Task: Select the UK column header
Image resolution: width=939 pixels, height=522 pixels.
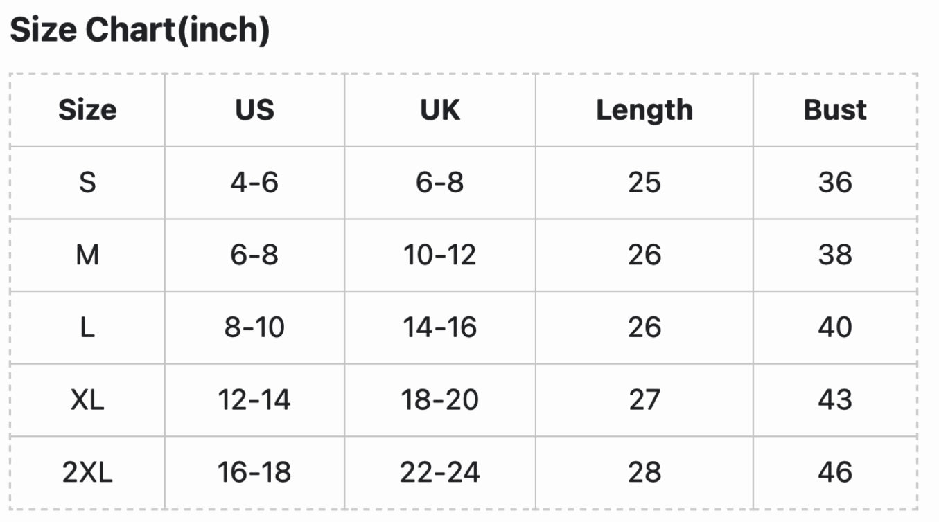Action: tap(440, 110)
